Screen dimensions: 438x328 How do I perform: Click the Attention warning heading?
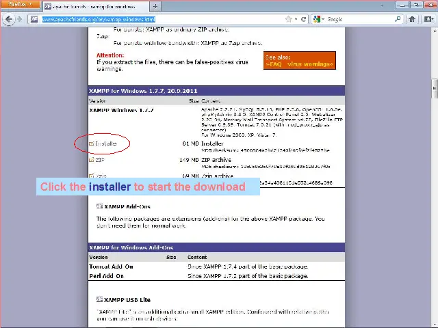coord(110,55)
